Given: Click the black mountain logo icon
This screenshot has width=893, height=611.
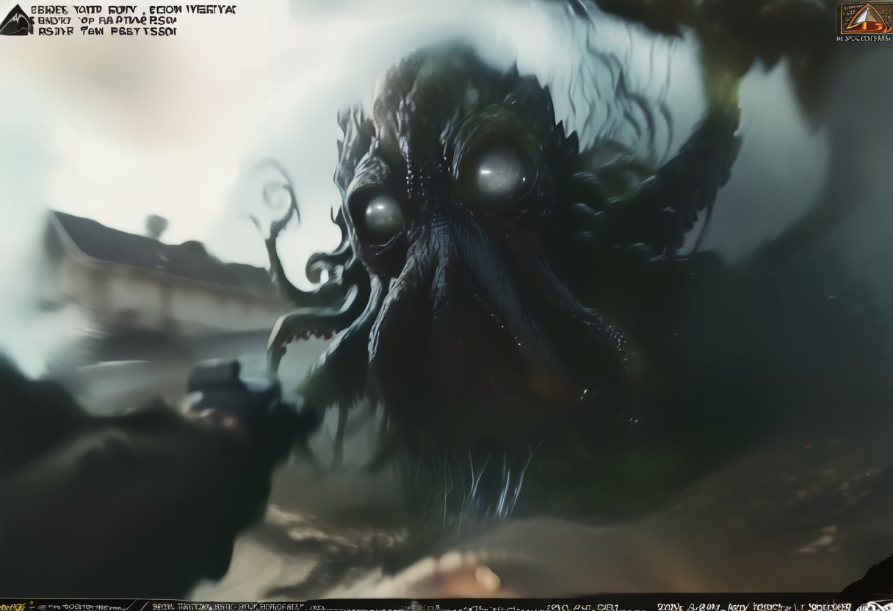Looking at the screenshot, I should pos(17,20).
